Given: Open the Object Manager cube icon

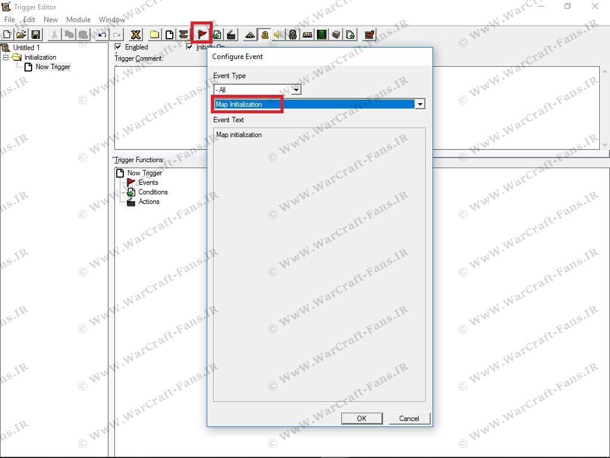Looking at the screenshot, I should [x=336, y=35].
